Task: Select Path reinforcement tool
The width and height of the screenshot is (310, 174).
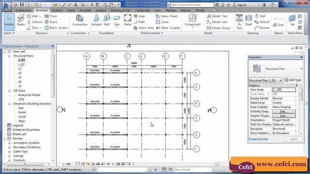Action: pyautogui.click(x=139, y=22)
